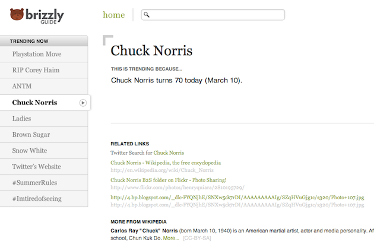Select Playstation Move trending topic

(x=37, y=55)
